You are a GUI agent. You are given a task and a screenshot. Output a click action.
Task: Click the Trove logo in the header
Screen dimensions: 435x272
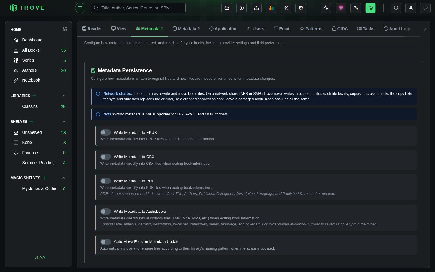(27, 8)
